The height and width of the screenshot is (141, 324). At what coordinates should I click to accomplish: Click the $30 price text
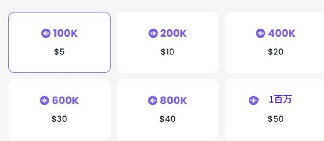pos(59,119)
